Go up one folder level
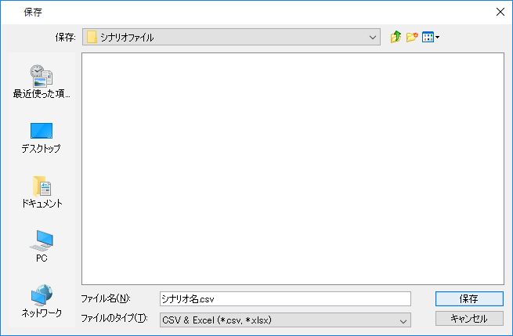The image size is (513, 336). point(396,37)
